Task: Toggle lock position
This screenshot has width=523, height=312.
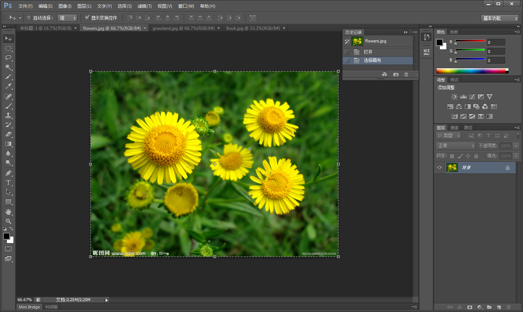Action: coord(468,156)
